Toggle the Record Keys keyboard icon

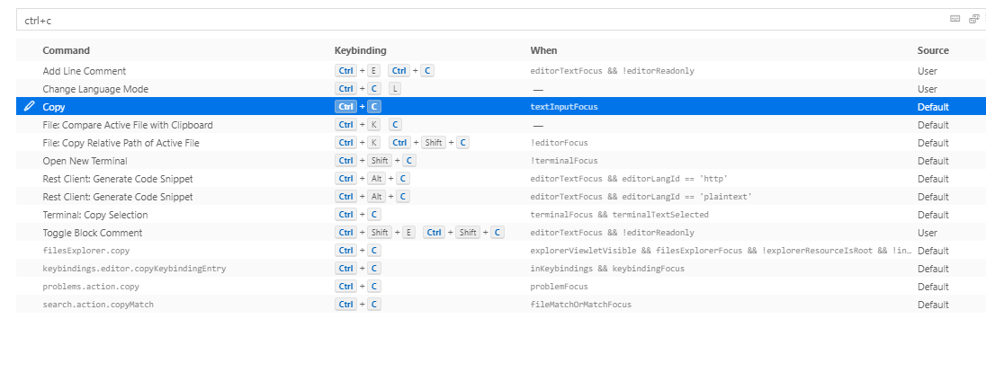pyautogui.click(x=955, y=19)
